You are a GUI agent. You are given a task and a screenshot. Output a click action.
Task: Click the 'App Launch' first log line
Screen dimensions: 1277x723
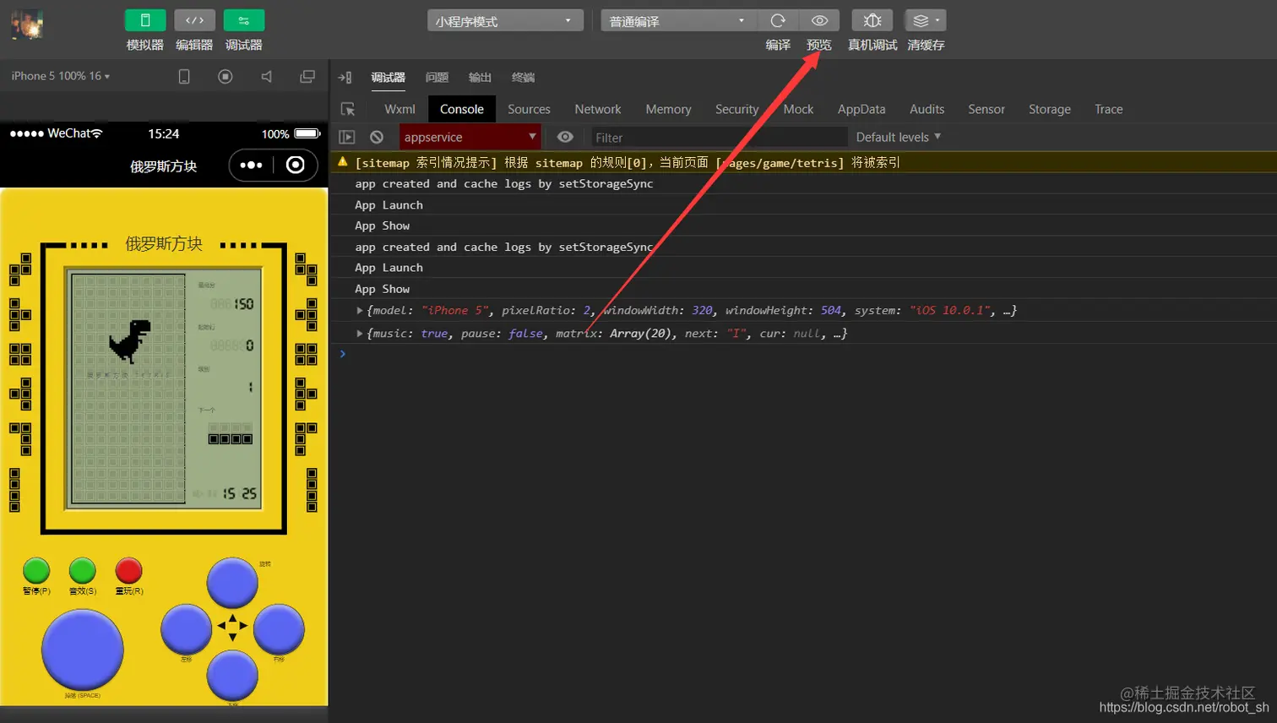point(389,204)
